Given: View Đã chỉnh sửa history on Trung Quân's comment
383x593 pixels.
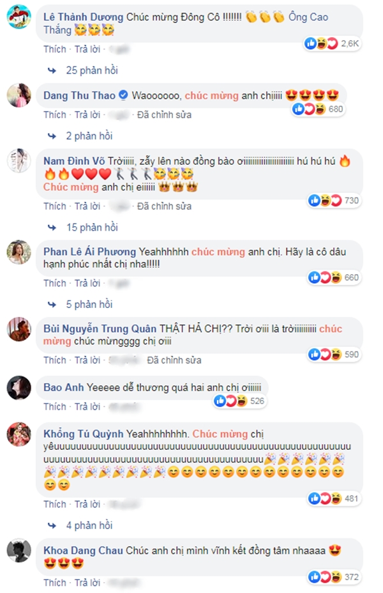Looking at the screenshot, I should click(174, 360).
